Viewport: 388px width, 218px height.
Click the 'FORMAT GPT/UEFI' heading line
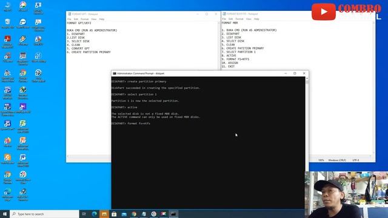pos(79,23)
